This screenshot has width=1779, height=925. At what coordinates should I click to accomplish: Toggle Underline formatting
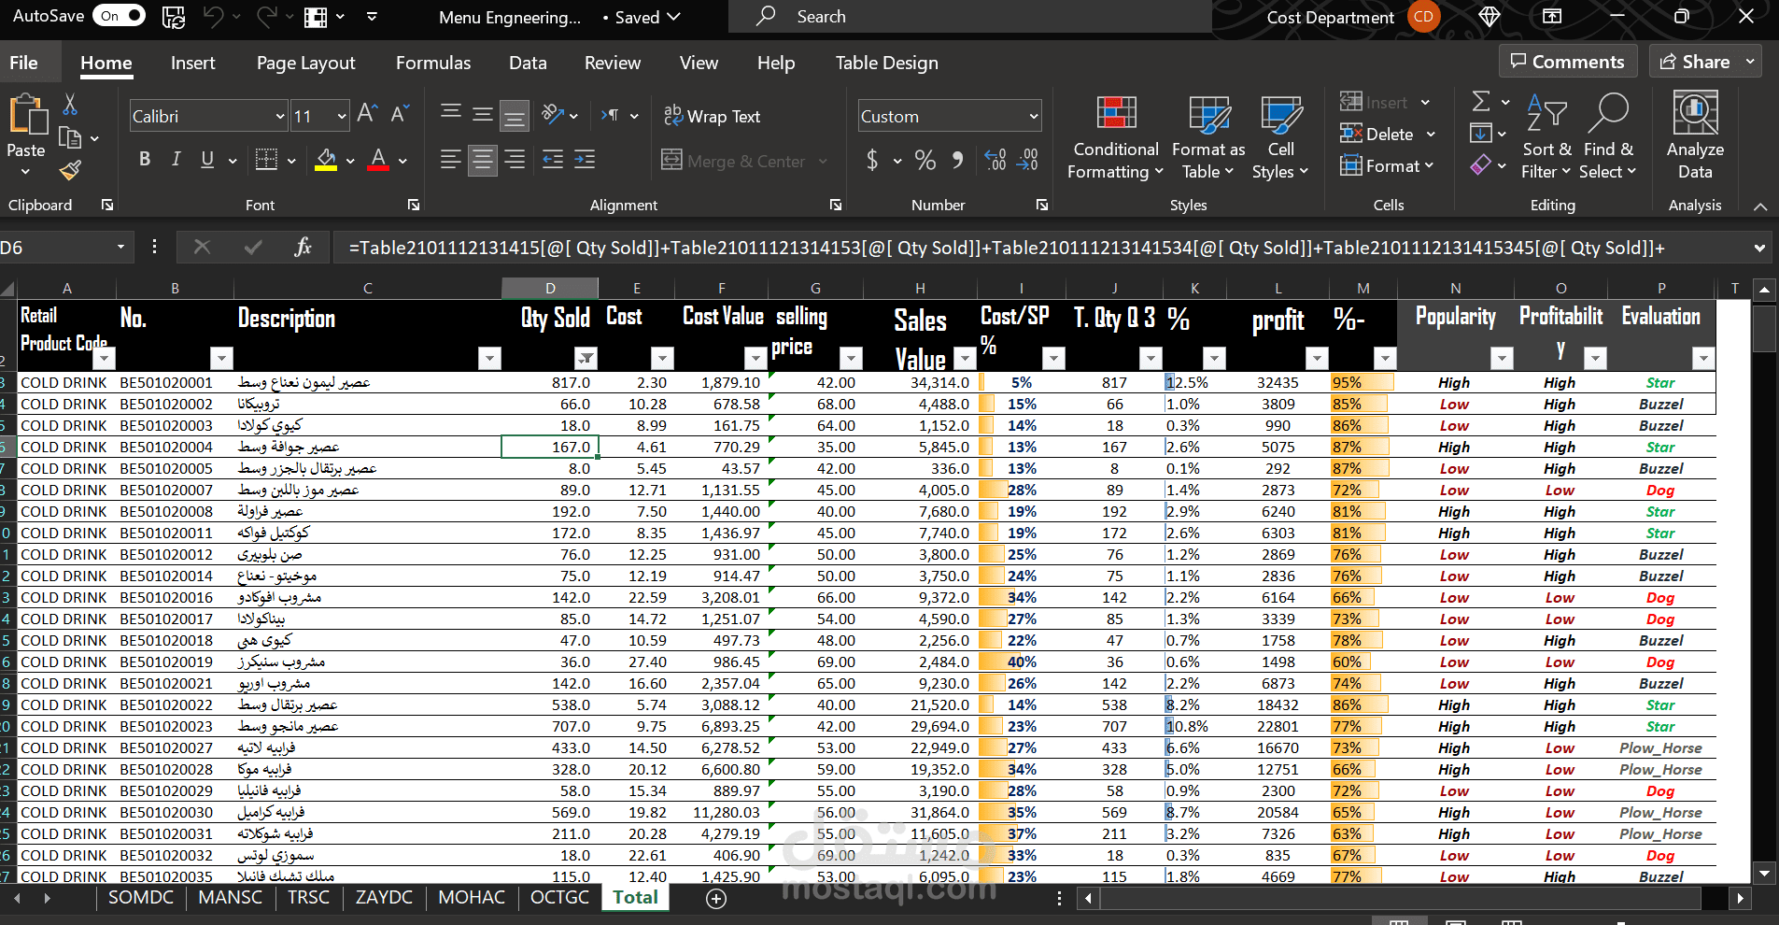207,160
